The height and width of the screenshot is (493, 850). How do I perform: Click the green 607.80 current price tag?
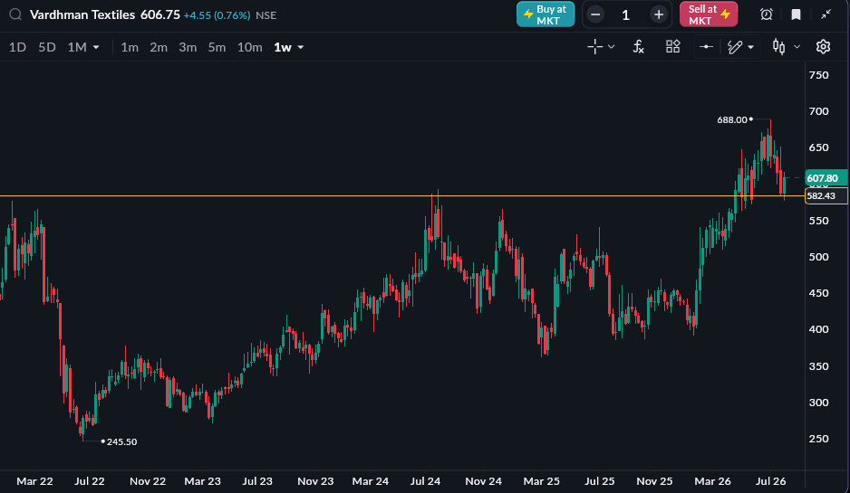point(826,178)
